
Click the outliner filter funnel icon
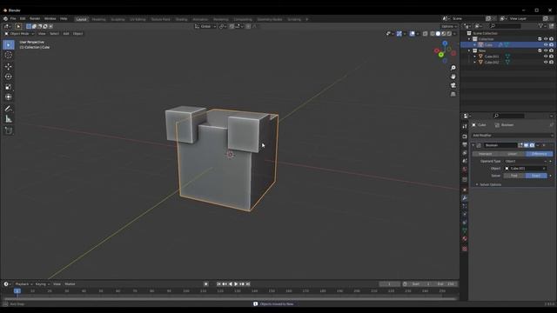541,26
